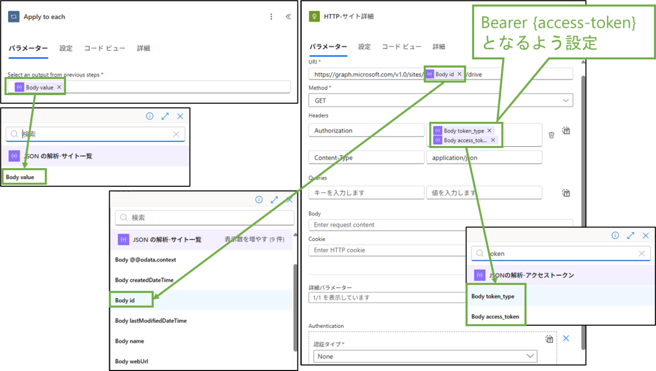Screen dimensions: 656x371
Task: Open the Apply to each three-dot menu
Action: pyautogui.click(x=271, y=17)
